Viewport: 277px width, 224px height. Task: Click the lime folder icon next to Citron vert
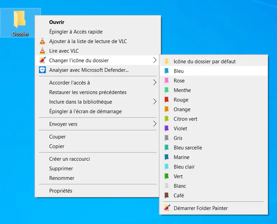point(167,119)
